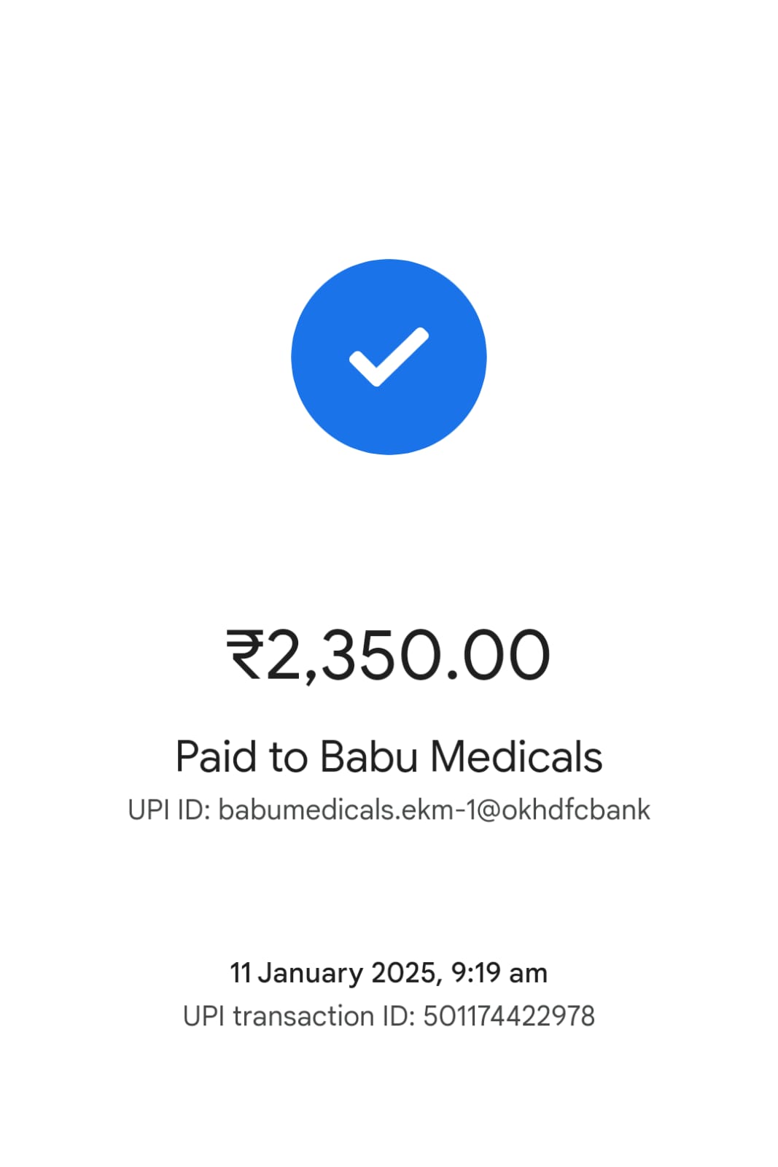Click the word "UPI" before "transaction"

pos(205,1016)
